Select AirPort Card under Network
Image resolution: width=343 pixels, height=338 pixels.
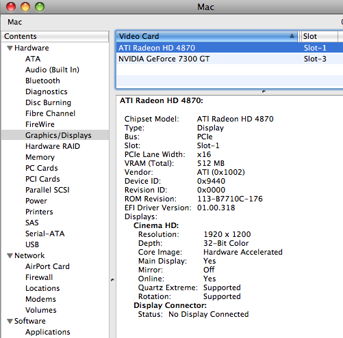(47, 266)
